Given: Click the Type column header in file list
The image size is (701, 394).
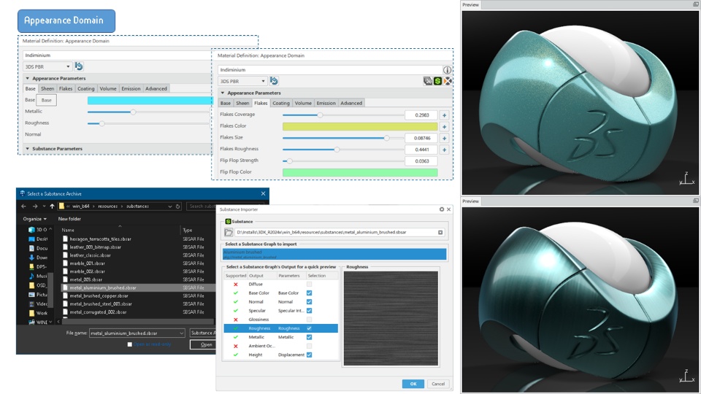Looking at the screenshot, I should click(188, 230).
